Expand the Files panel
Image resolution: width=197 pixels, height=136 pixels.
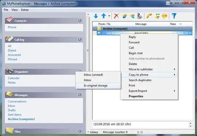80,131
